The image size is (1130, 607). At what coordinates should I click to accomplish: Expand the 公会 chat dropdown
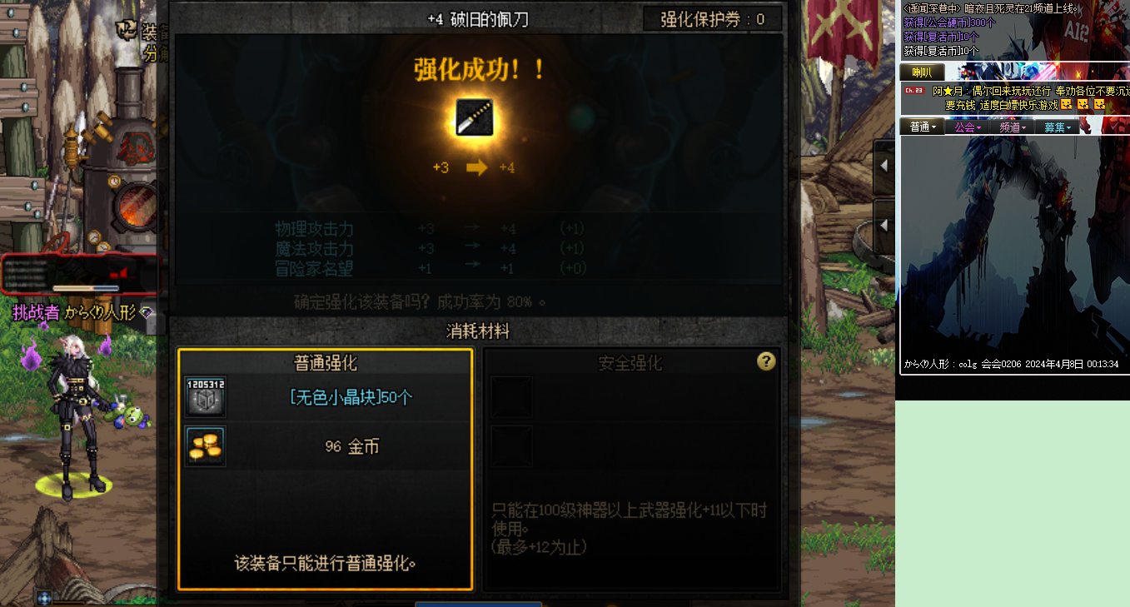click(x=968, y=127)
